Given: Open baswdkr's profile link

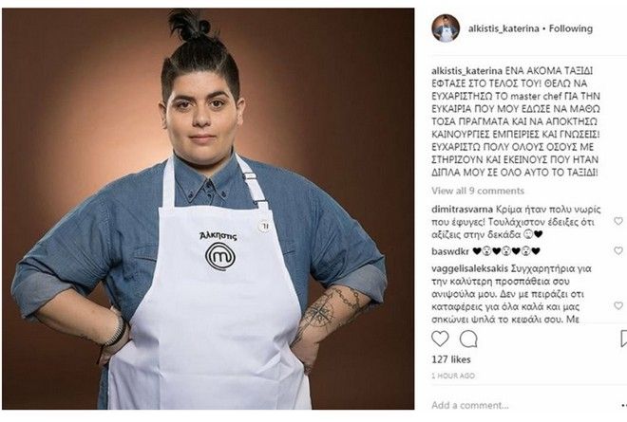Looking at the screenshot, I should 450,251.
